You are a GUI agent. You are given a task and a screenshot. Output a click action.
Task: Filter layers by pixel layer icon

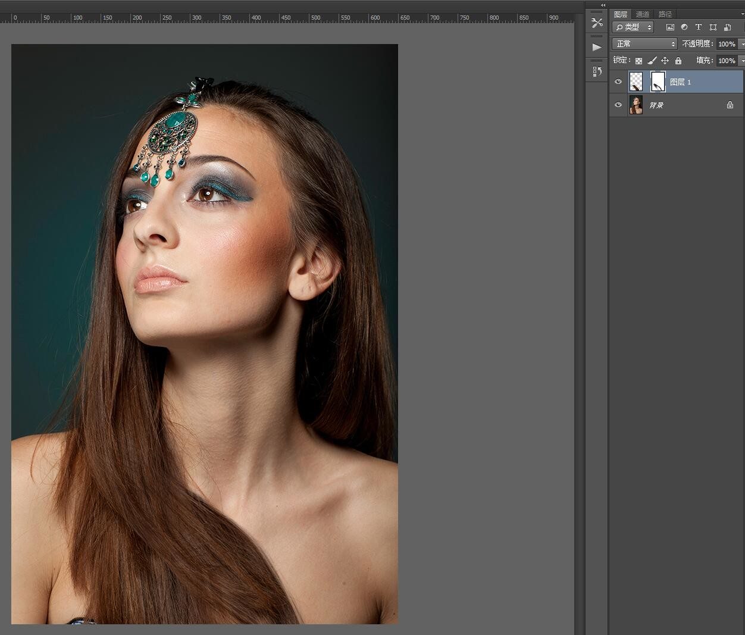point(670,27)
